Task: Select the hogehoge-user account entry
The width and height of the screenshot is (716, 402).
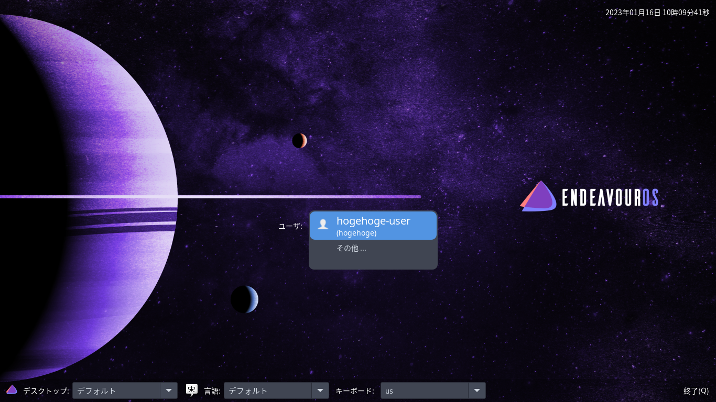Action: pyautogui.click(x=373, y=226)
